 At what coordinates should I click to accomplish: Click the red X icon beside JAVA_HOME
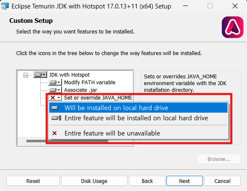click(53, 98)
